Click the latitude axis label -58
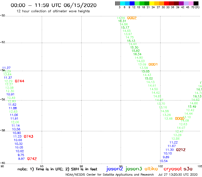The image size is (202, 177). pyautogui.click(x=2, y=130)
